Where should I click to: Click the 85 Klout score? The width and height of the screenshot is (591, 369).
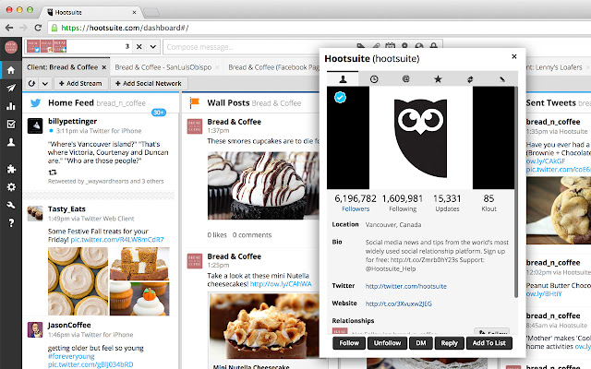click(x=488, y=198)
